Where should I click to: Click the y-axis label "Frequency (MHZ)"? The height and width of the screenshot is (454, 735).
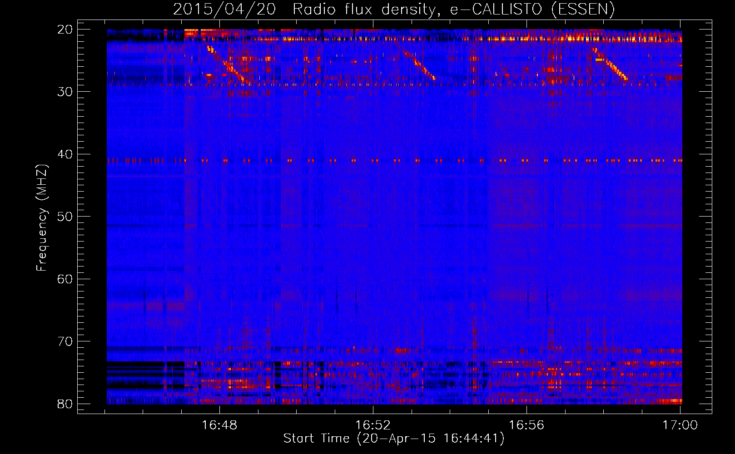(x=42, y=218)
